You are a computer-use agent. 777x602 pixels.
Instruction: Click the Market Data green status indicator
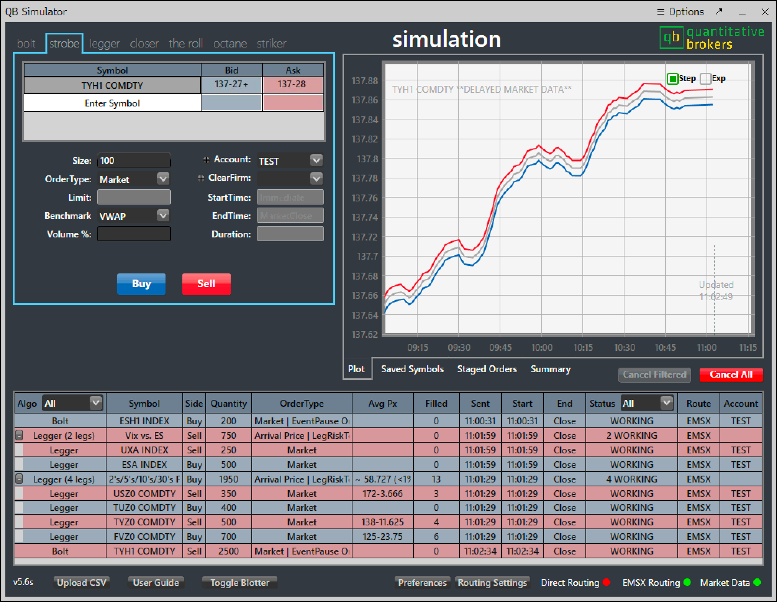757,582
